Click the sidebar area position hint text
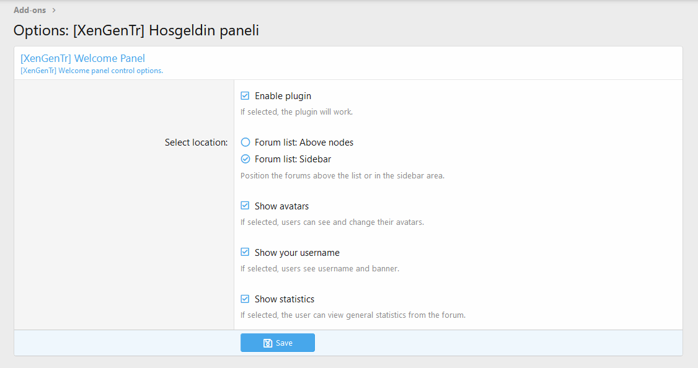The height and width of the screenshot is (368, 698). pos(342,175)
